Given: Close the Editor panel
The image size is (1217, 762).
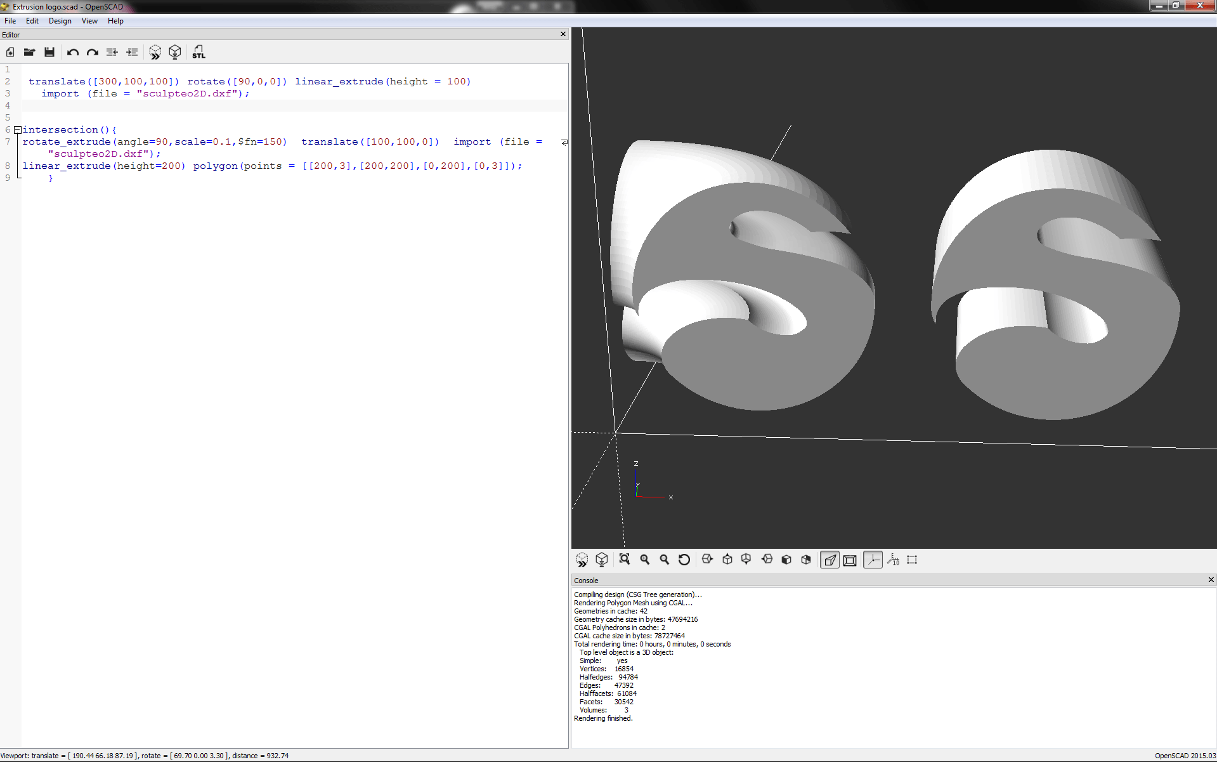Looking at the screenshot, I should (x=563, y=34).
